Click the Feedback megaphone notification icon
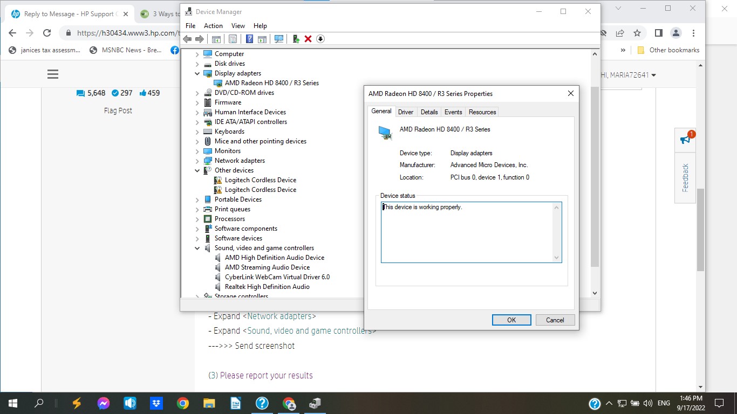737x414 pixels. tap(685, 139)
